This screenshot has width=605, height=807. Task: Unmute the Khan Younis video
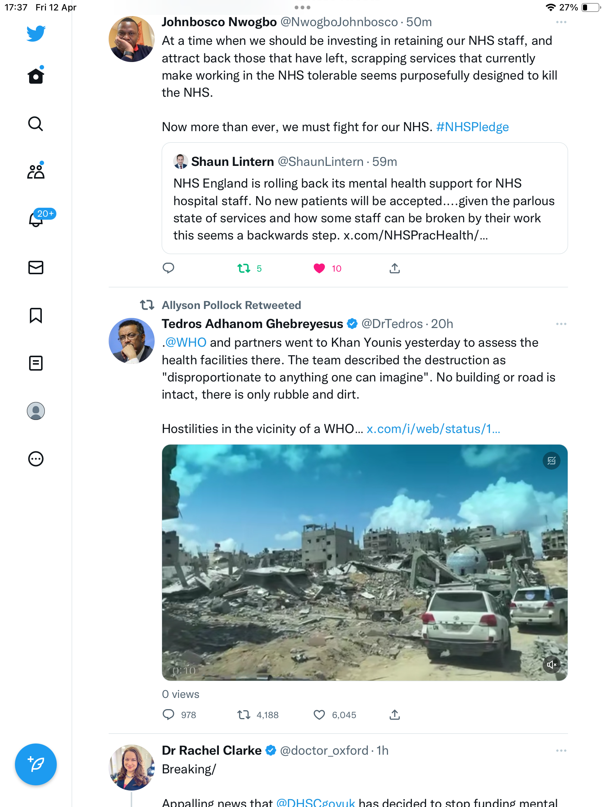coord(552,665)
